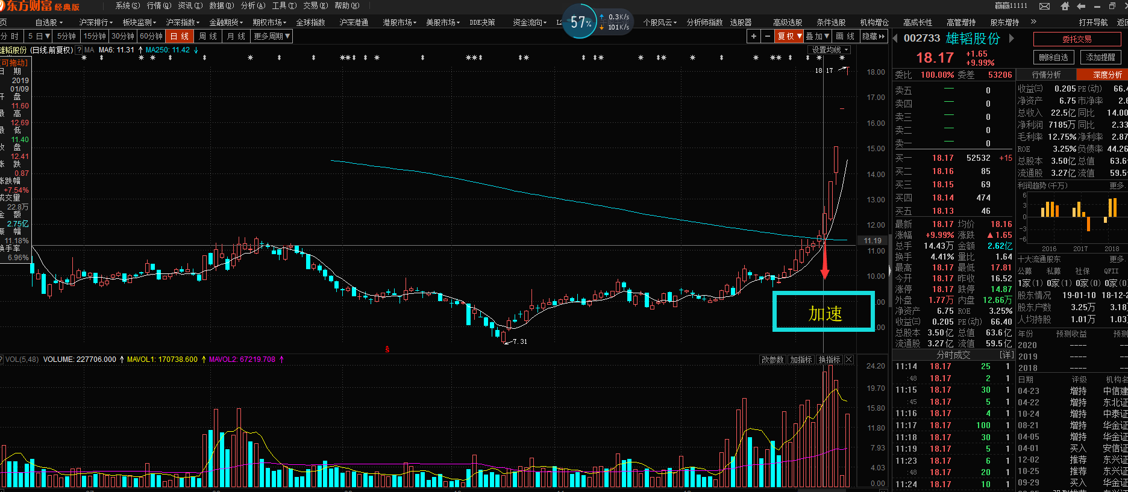This screenshot has width=1128, height=492.
Task: Click the 东方财富 logo
Action: tap(40, 7)
